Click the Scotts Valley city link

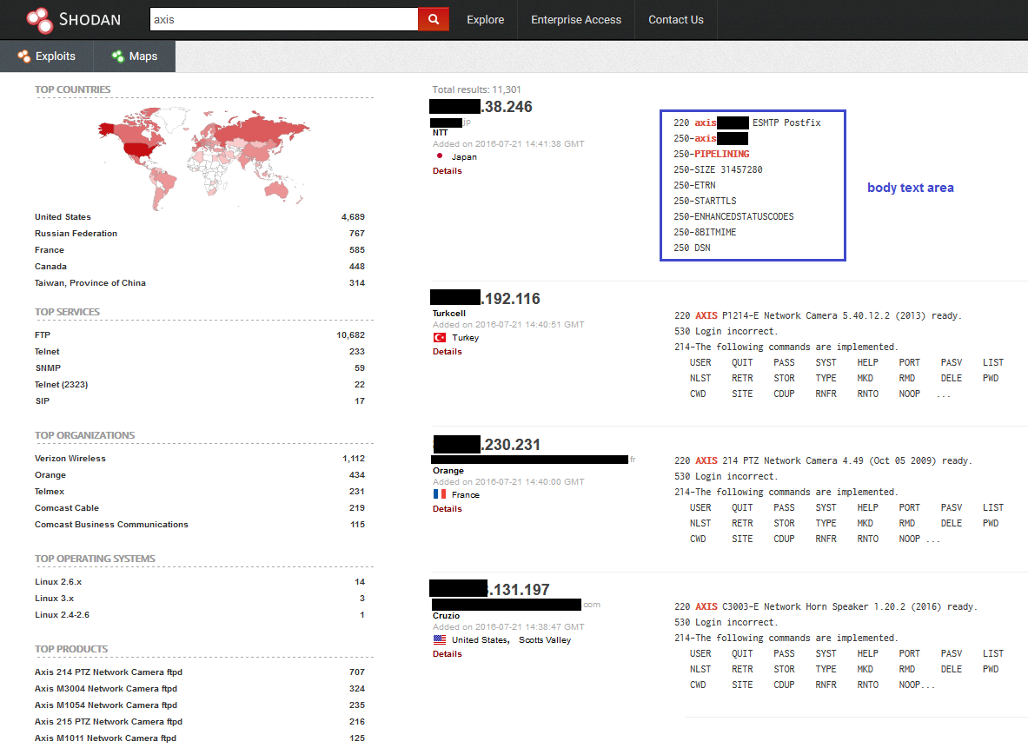point(545,639)
